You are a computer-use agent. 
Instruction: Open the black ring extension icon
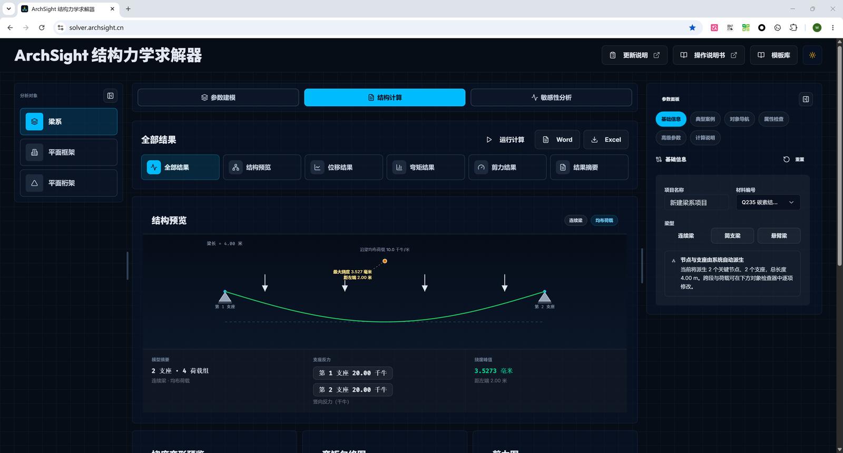[762, 28]
